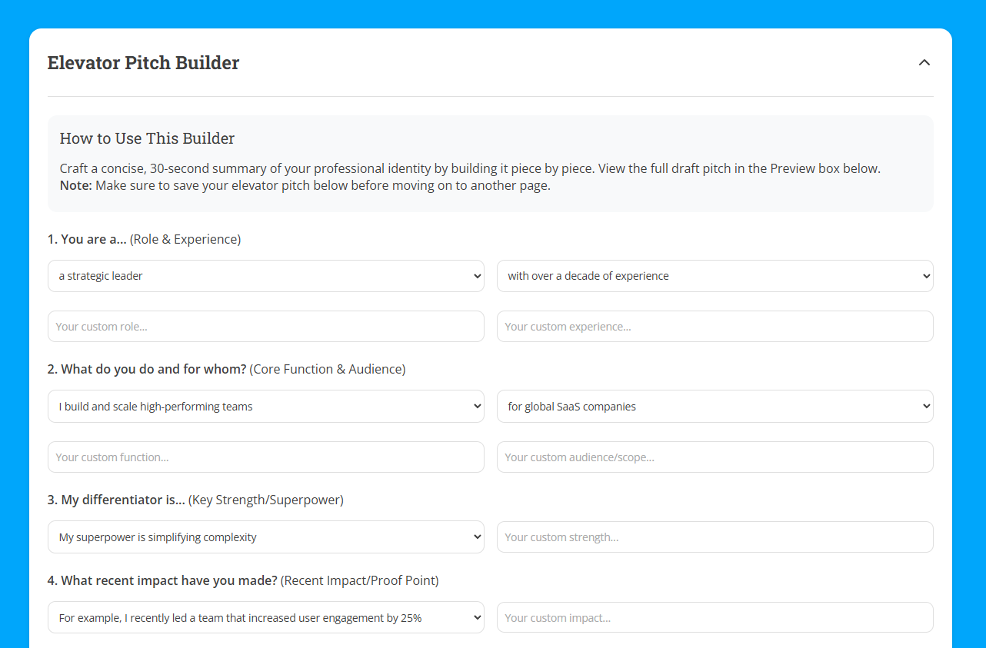Image resolution: width=986 pixels, height=648 pixels.
Task: Click the dropdown arrow on the role selector
Action: click(x=475, y=275)
